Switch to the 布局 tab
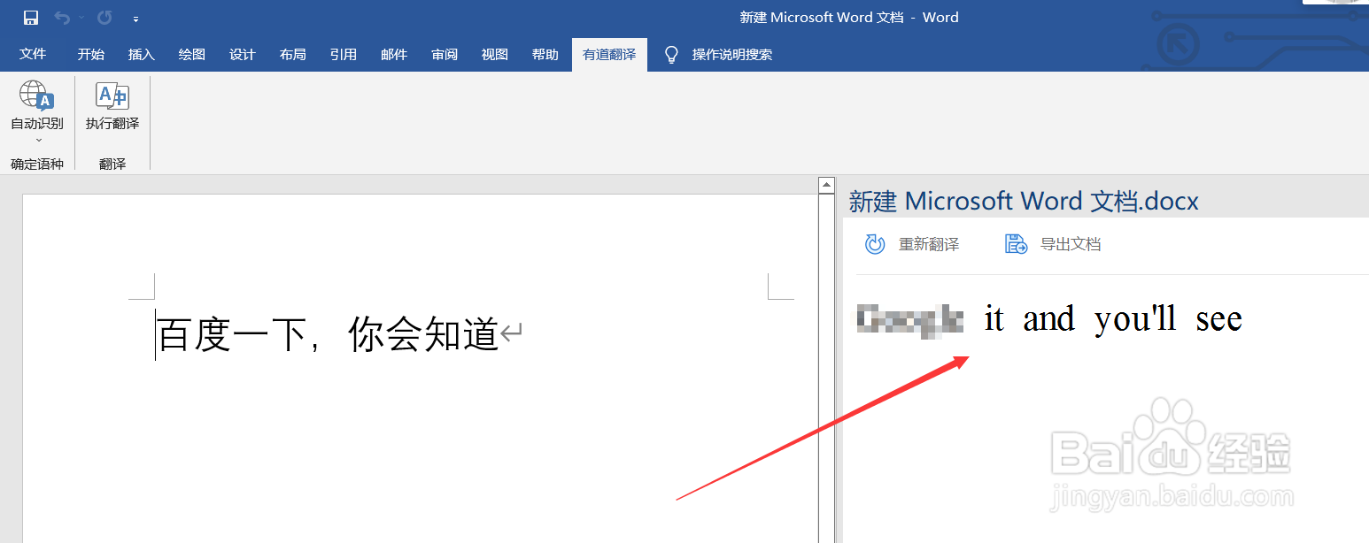Image resolution: width=1369 pixels, height=543 pixels. point(293,54)
